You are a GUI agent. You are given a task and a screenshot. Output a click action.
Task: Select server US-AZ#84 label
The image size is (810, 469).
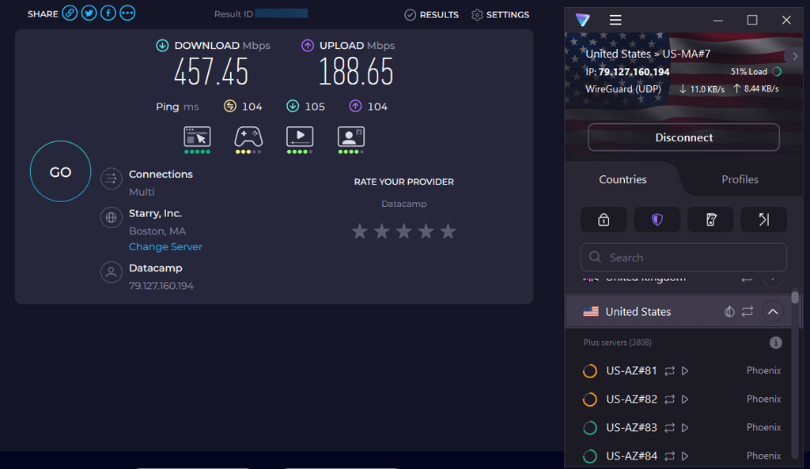click(631, 456)
